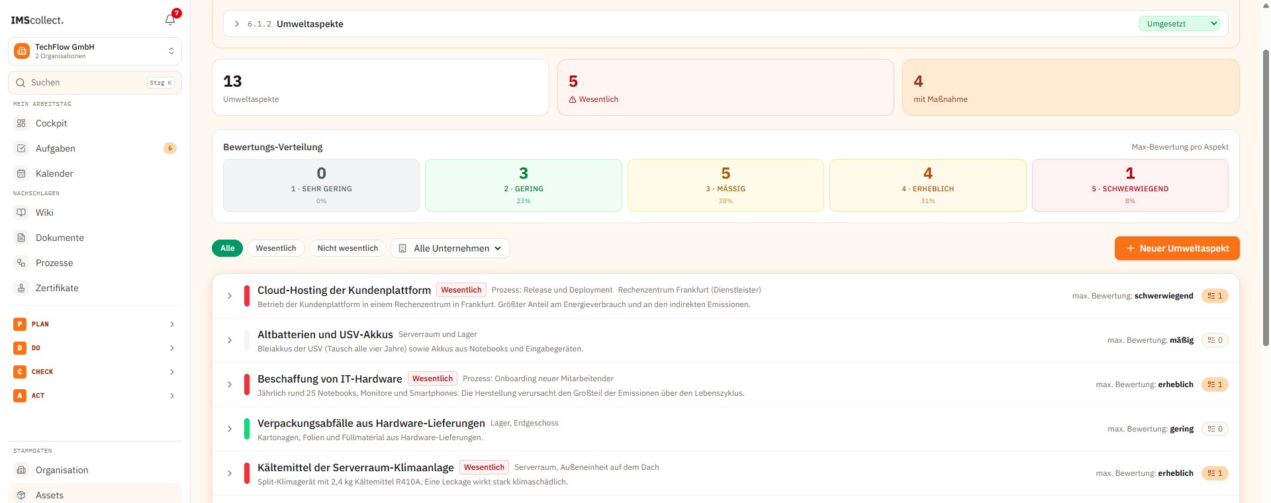Screen dimensions: 1271x503
Task: Open Dokumente in the sidebar
Action: pyautogui.click(x=95, y=238)
